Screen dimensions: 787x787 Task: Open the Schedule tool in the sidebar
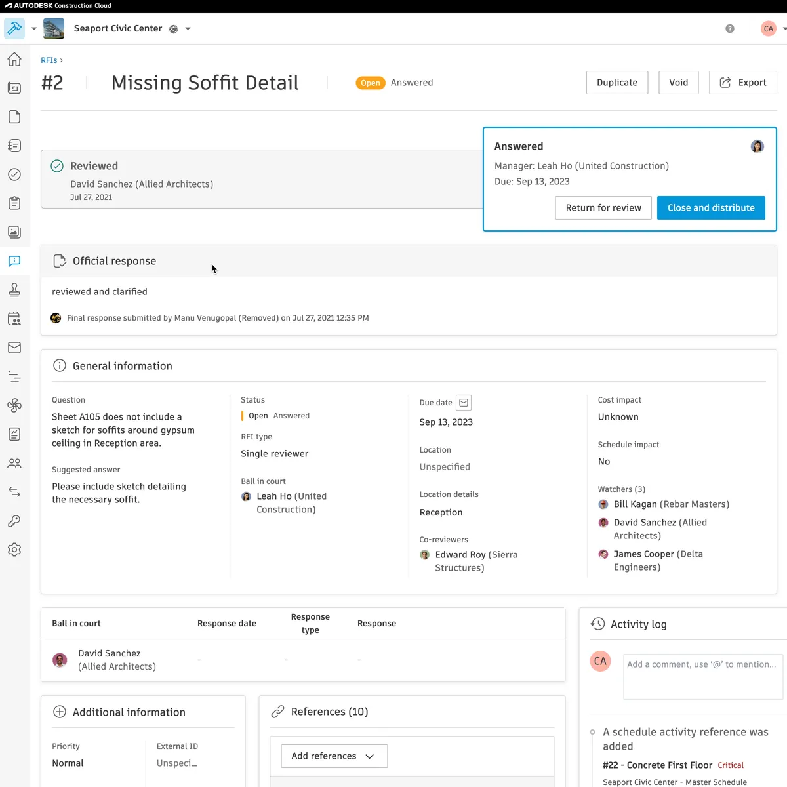[14, 376]
